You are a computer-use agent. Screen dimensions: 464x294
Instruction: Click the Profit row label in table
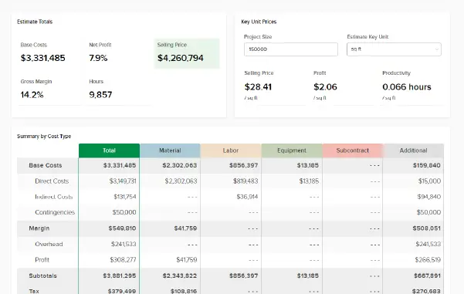point(42,260)
